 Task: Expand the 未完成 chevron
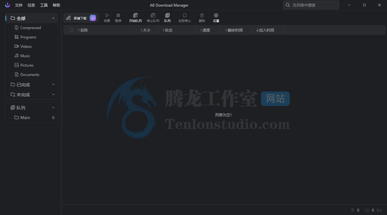[x=53, y=95]
